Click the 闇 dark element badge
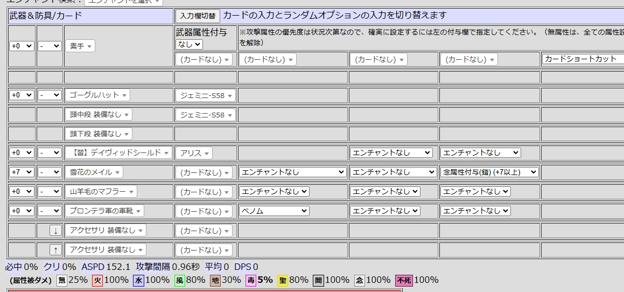The image size is (624, 292). click(x=318, y=281)
